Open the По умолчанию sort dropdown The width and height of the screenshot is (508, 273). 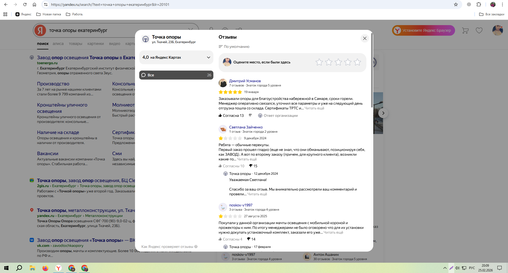click(234, 47)
